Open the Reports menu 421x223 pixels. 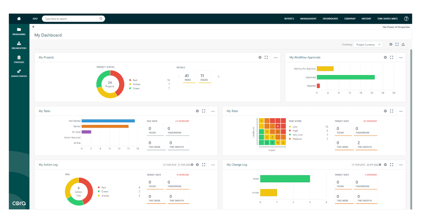tap(289, 19)
